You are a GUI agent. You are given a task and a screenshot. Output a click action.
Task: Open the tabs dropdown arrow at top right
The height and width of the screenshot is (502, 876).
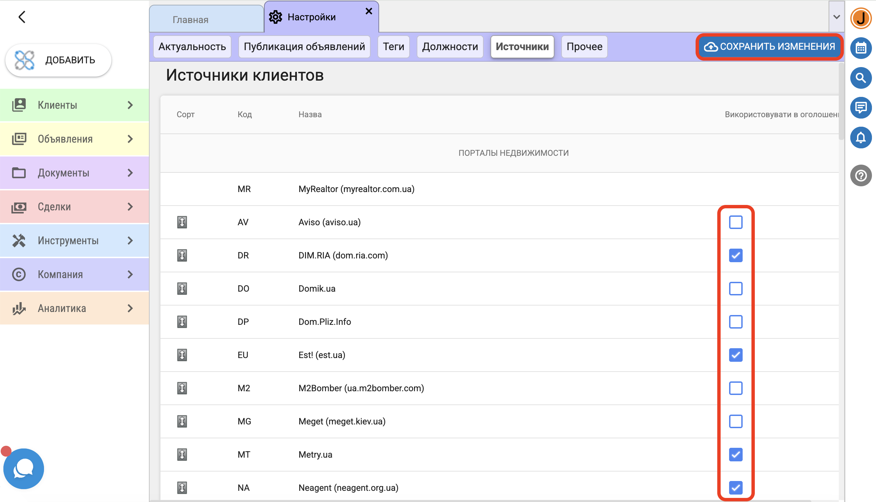pos(836,17)
